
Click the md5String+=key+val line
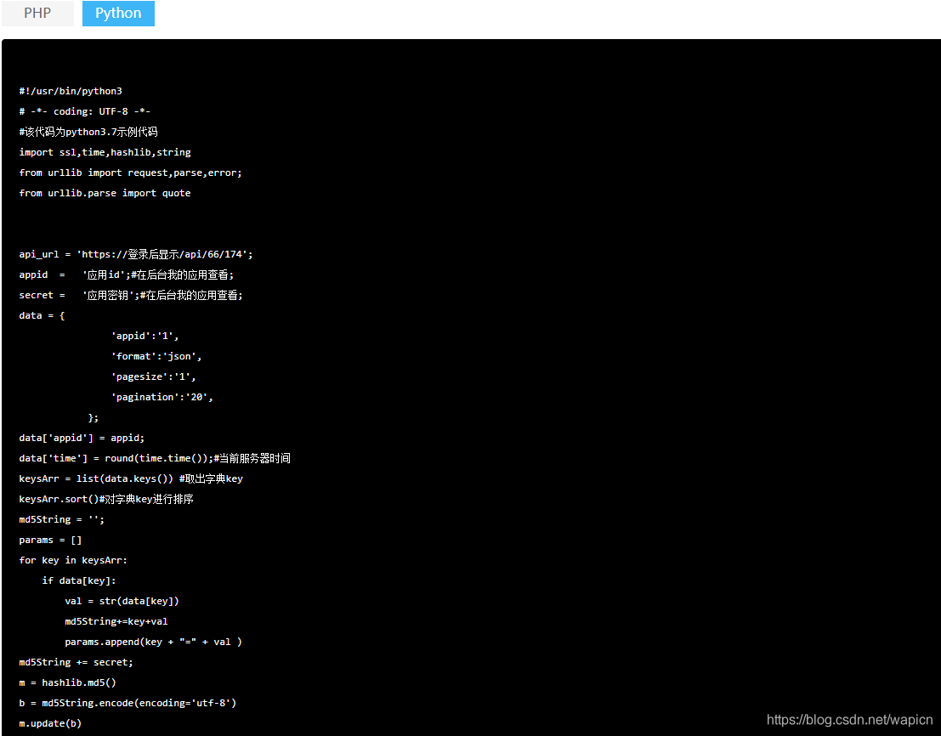tap(116, 621)
